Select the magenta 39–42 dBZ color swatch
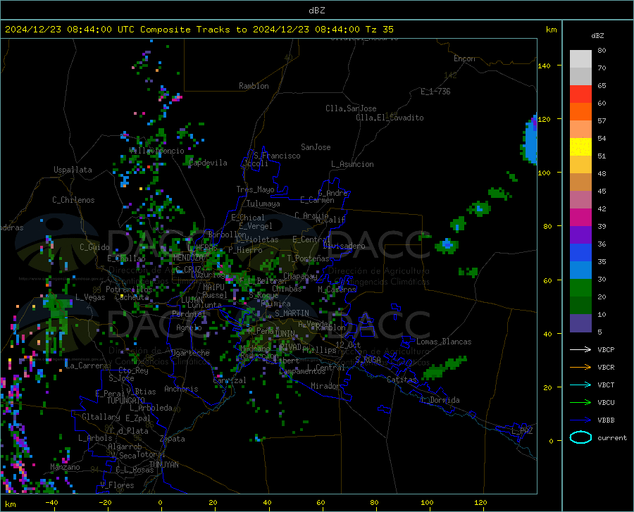The image size is (634, 512). point(580,218)
